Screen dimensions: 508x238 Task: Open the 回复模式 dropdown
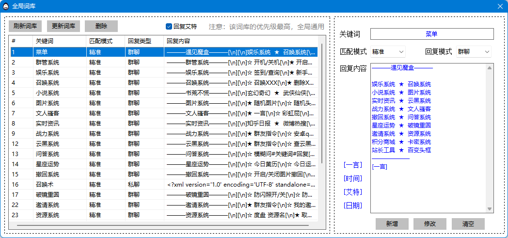pos(474,51)
